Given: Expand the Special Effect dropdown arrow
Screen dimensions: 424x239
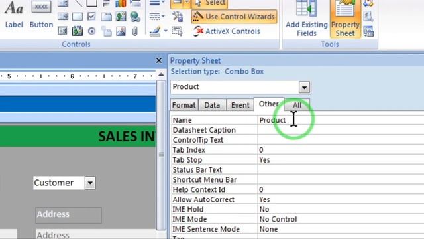Looking at the screenshot, I should point(187,3).
